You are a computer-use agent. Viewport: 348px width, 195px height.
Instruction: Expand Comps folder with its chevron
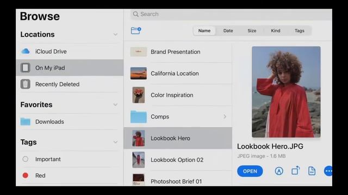point(225,116)
